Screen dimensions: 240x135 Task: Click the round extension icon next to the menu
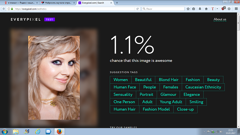click(x=229, y=9)
